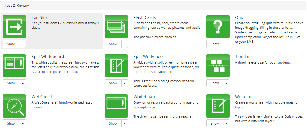Expand the Timeline Show dropdown arrow
This screenshot has height=137, width=307.
226,83
